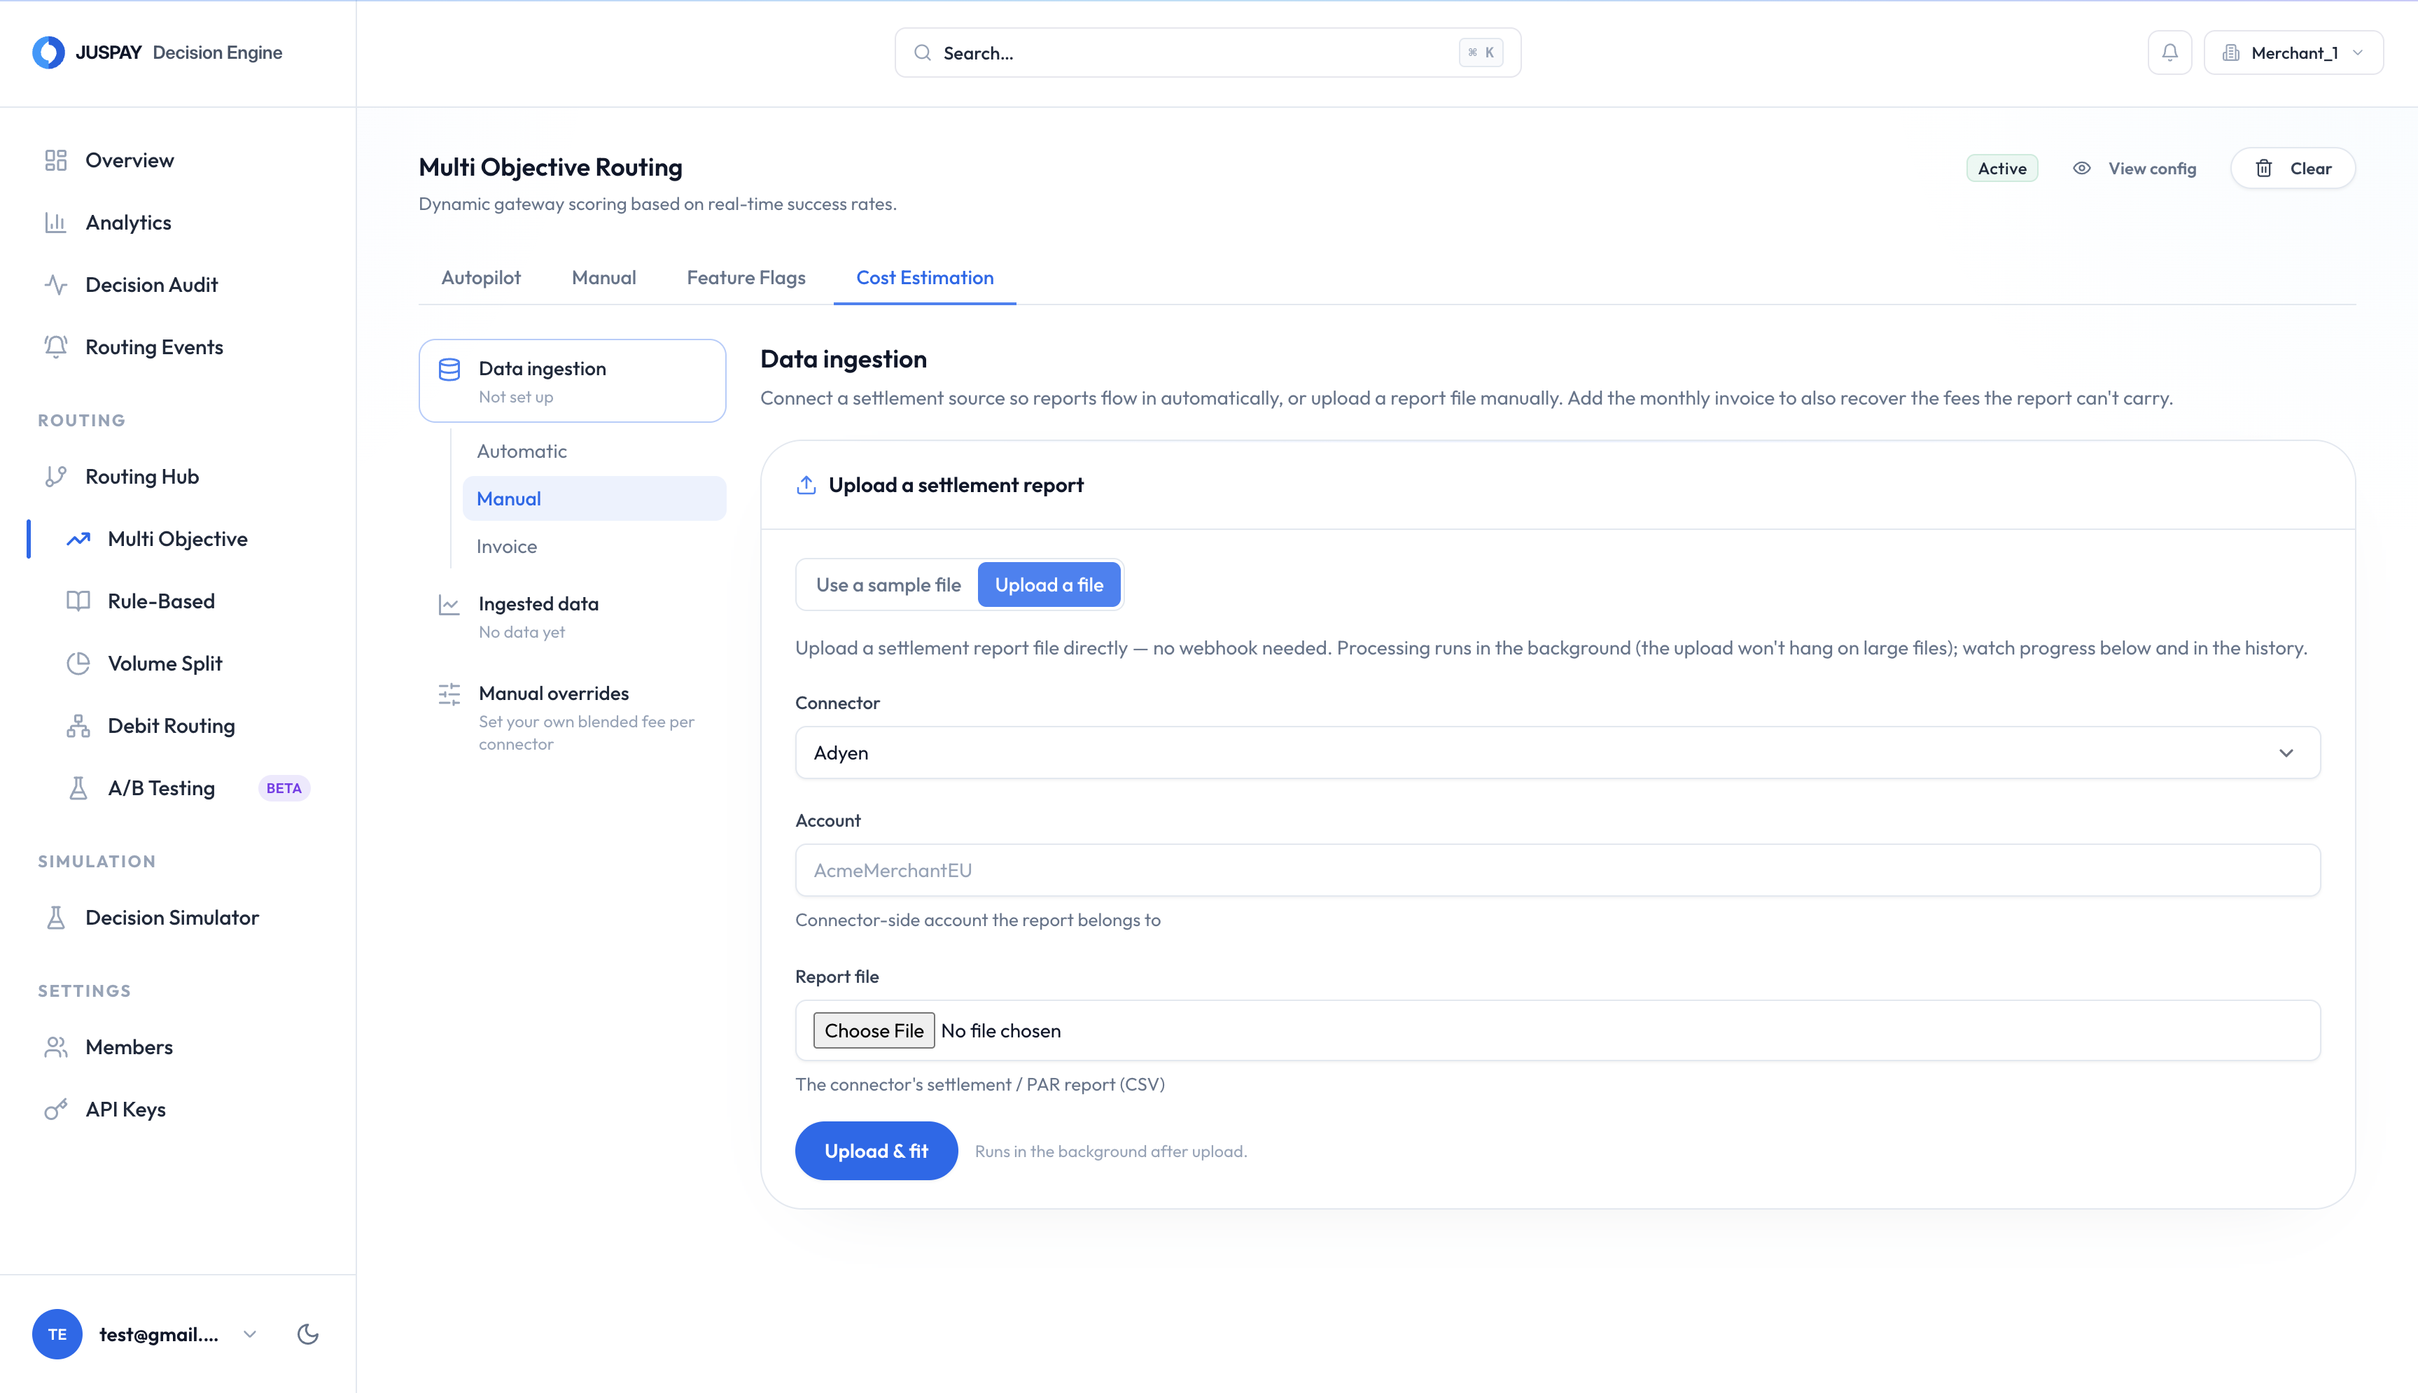Select Invoice under Data ingestion
This screenshot has width=2418, height=1393.
pos(594,546)
